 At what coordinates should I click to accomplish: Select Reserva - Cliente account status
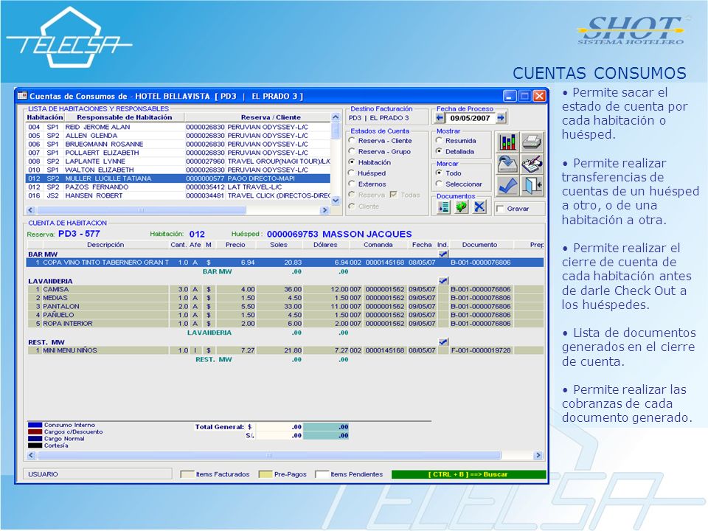coord(352,140)
